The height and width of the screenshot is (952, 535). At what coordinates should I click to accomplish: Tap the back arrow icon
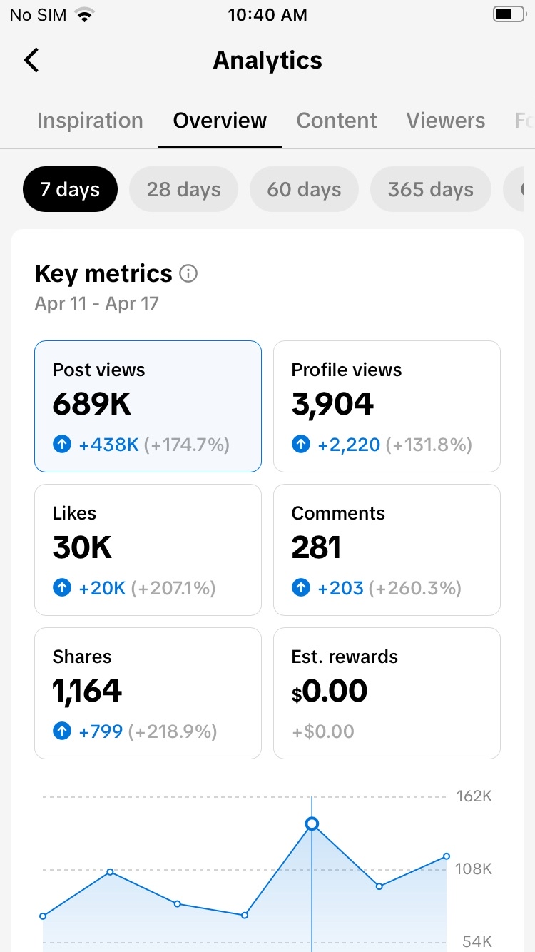tap(31, 60)
